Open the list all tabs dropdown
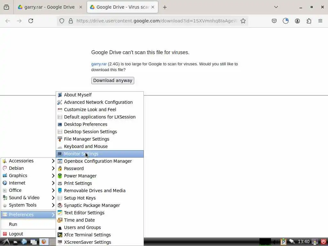Viewport: 328px width, 246px height. [276, 7]
